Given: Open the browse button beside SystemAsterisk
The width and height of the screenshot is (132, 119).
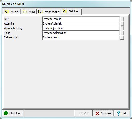Looking at the screenshot, I should coord(122,23).
